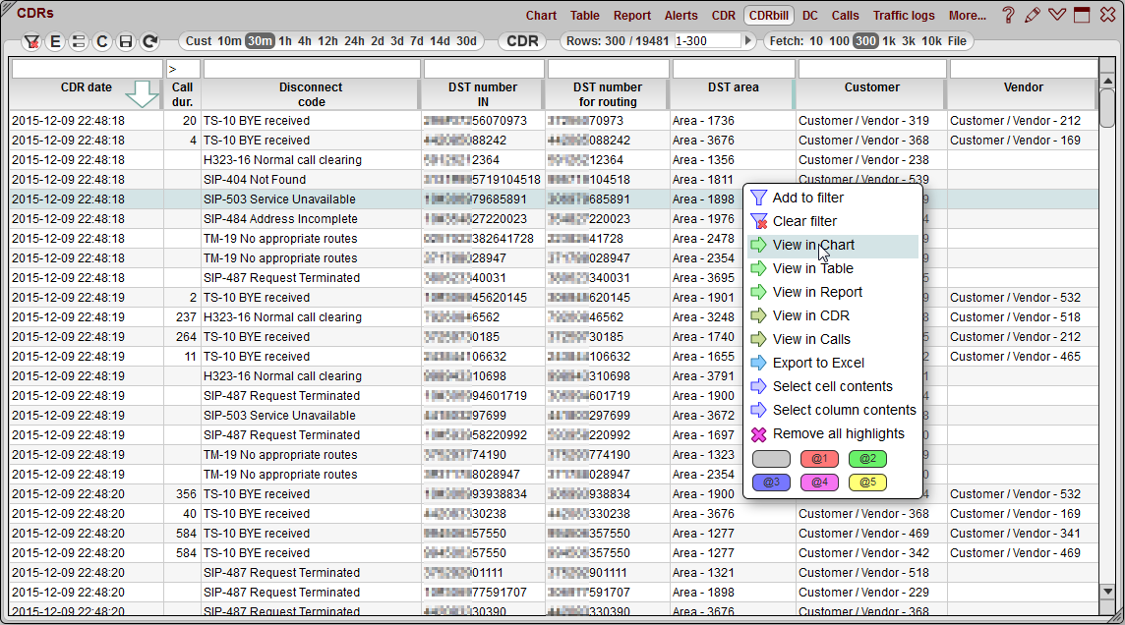The image size is (1125, 625).
Task: Select the 1h time range option
Action: [x=283, y=41]
